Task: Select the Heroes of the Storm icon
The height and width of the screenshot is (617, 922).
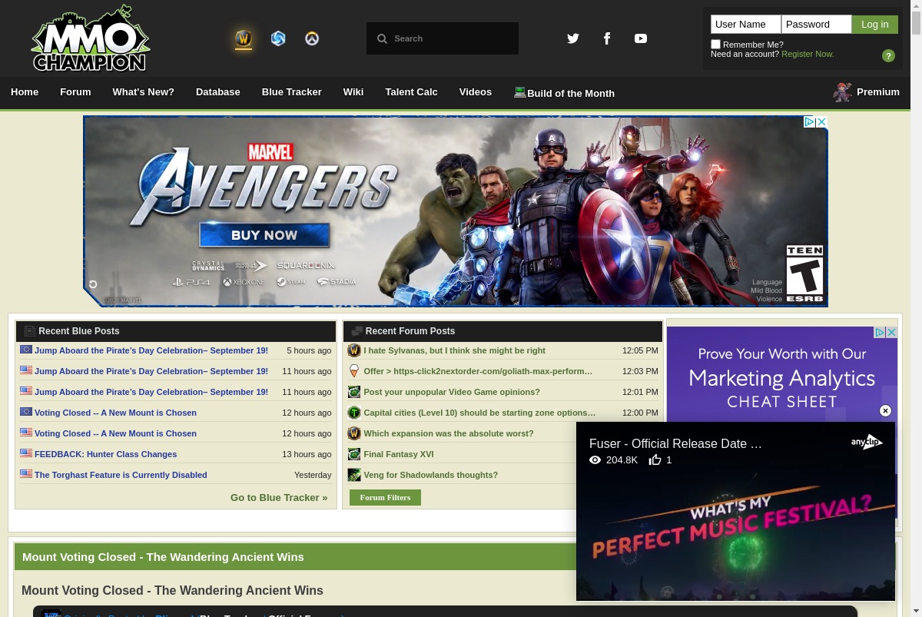Action: [x=278, y=38]
